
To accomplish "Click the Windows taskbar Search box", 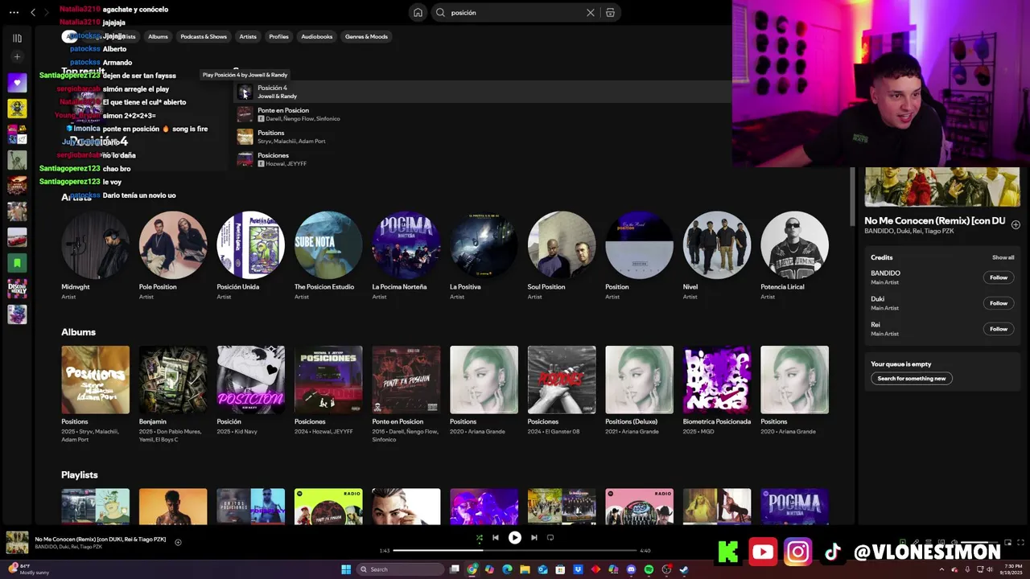I will pos(401,569).
